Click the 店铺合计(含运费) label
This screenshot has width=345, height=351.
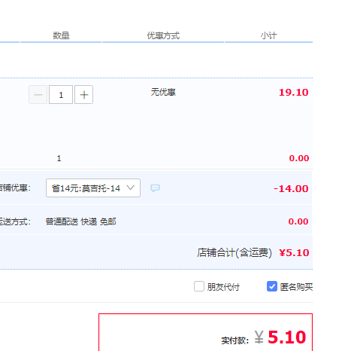point(235,252)
